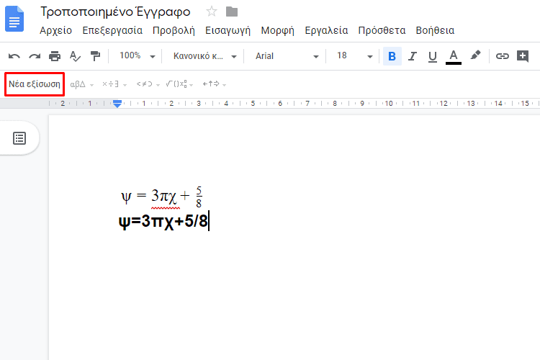Click the undo arrow icon
The height and width of the screenshot is (360, 540).
coord(14,56)
